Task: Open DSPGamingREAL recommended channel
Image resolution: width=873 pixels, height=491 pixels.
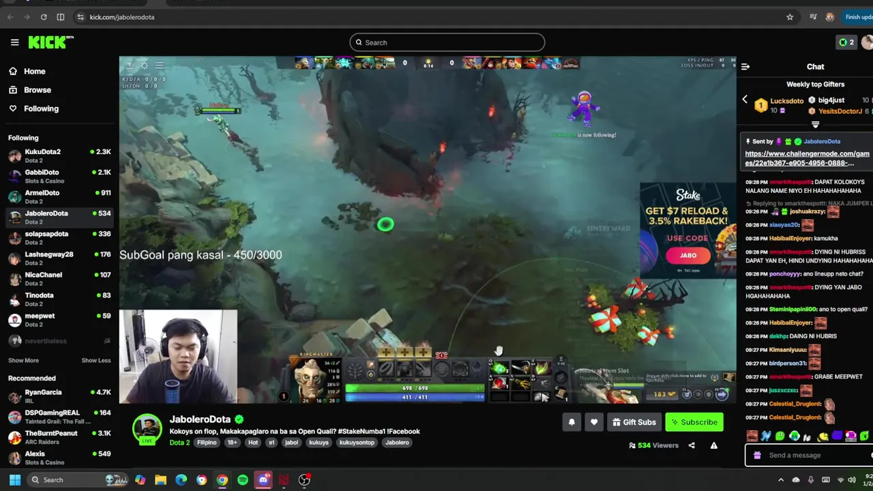Action: [59, 417]
